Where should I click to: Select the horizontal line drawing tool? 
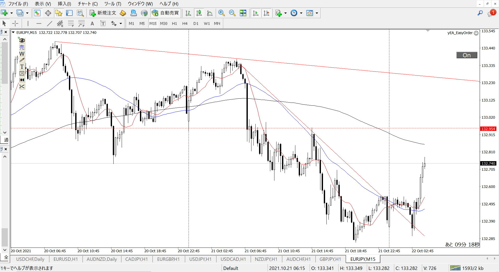[x=39, y=23]
